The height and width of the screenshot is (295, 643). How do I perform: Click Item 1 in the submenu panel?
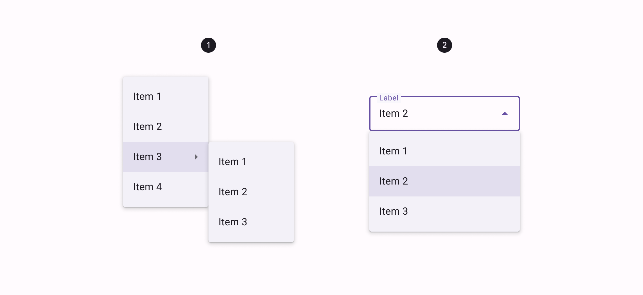[x=233, y=162]
